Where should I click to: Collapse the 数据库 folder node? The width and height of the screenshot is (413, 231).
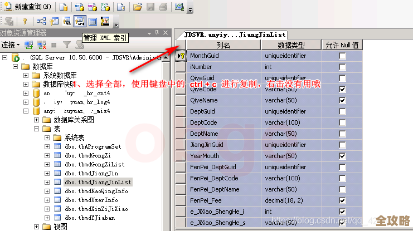tap(15, 66)
